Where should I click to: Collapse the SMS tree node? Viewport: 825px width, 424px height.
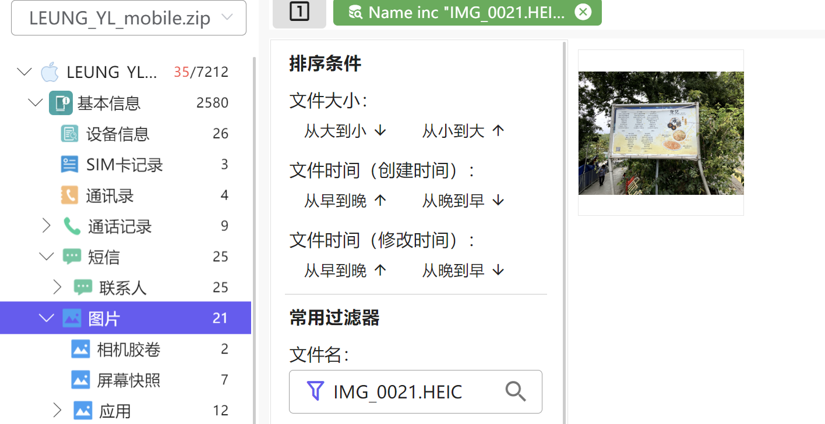(47, 256)
